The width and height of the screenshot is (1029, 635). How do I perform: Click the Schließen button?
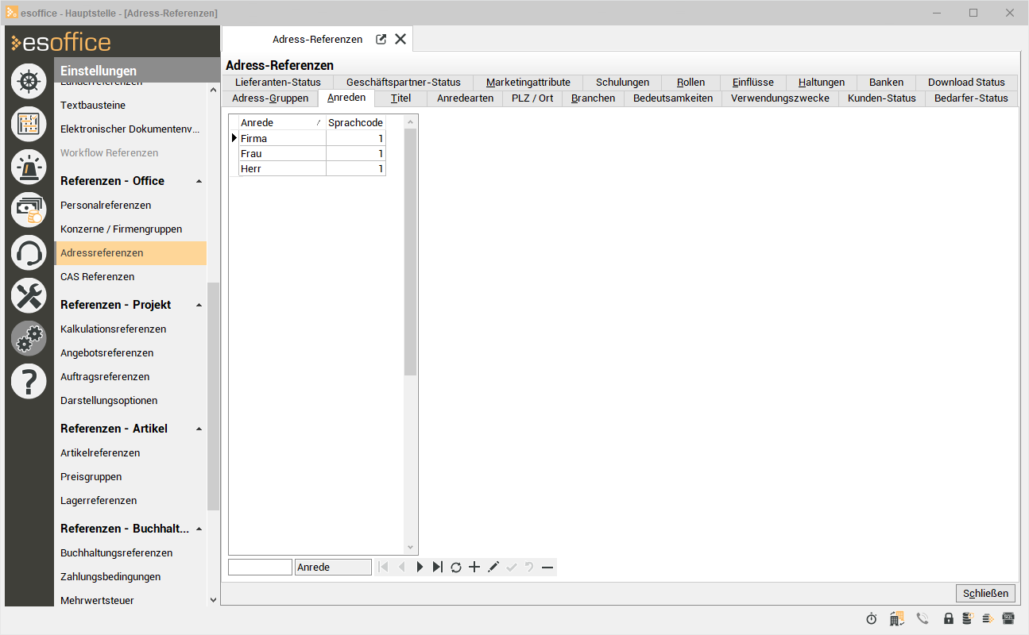pyautogui.click(x=985, y=593)
